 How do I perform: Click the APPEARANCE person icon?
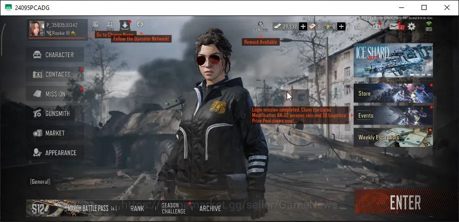point(37,153)
